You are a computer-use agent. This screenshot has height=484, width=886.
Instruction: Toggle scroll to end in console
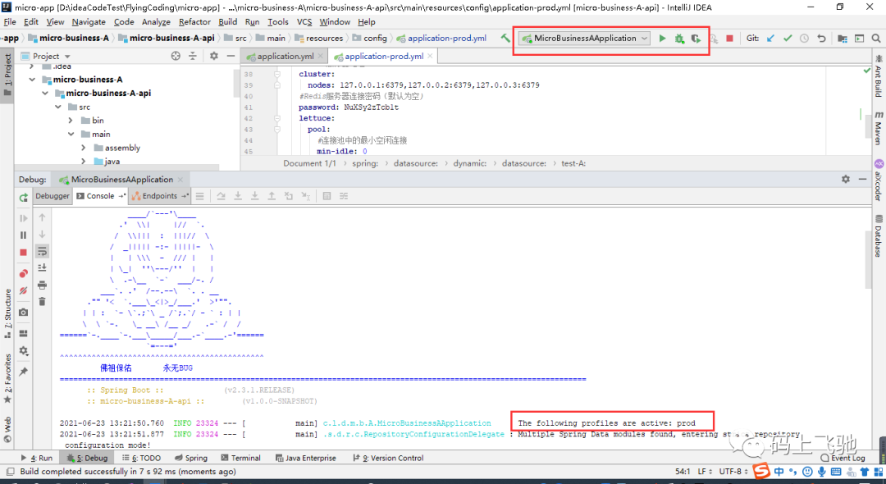43,267
